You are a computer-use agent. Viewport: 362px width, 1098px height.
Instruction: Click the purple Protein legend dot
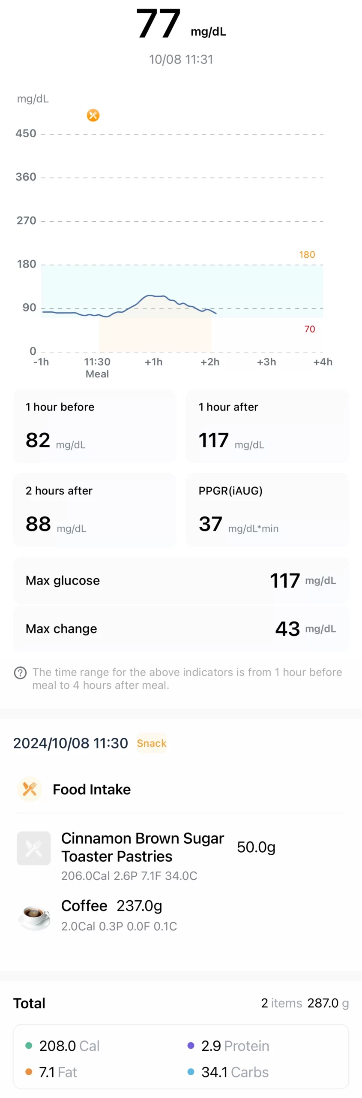(x=191, y=1045)
